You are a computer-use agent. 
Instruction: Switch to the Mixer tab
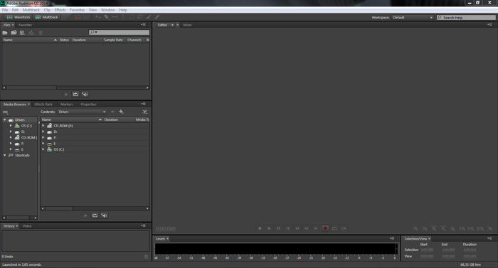(187, 25)
